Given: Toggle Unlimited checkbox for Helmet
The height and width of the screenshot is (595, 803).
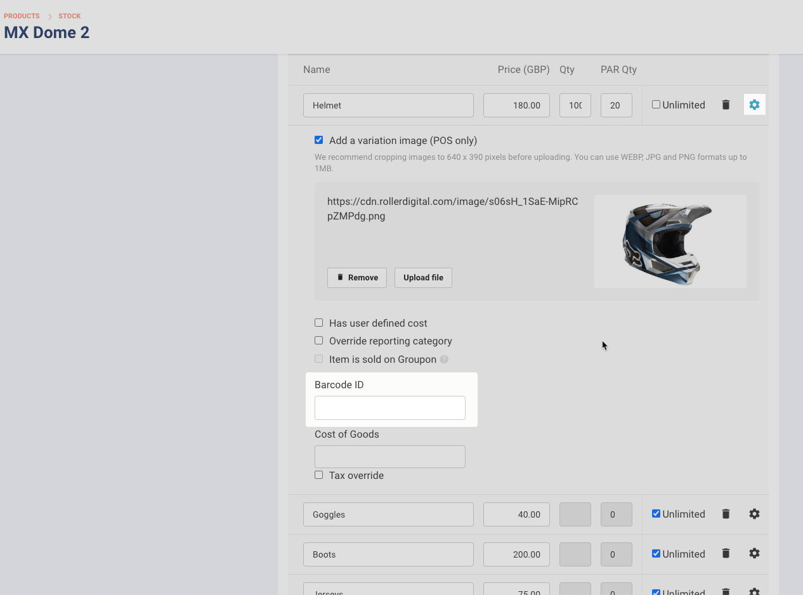Looking at the screenshot, I should click(656, 105).
